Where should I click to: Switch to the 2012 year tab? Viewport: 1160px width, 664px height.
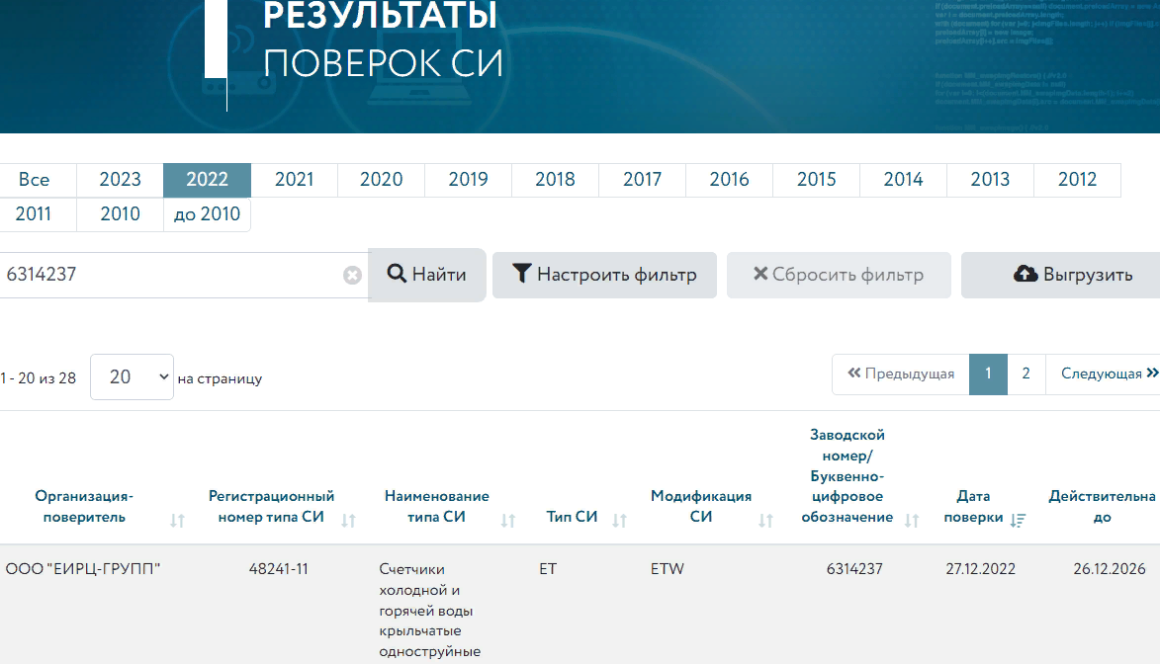point(1077,180)
